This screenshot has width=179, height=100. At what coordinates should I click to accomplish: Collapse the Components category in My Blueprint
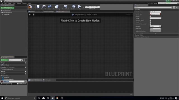coord(1,76)
